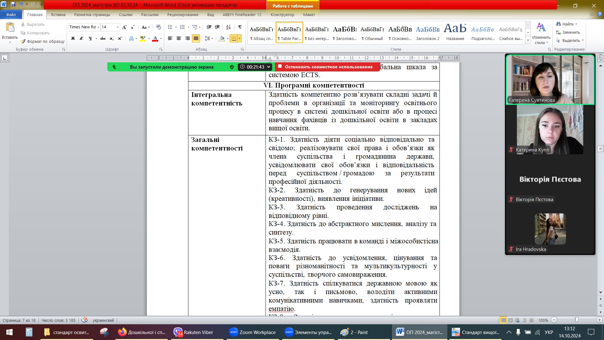Open line spacing dropdown
Image resolution: width=604 pixels, height=340 pixels.
(209, 38)
